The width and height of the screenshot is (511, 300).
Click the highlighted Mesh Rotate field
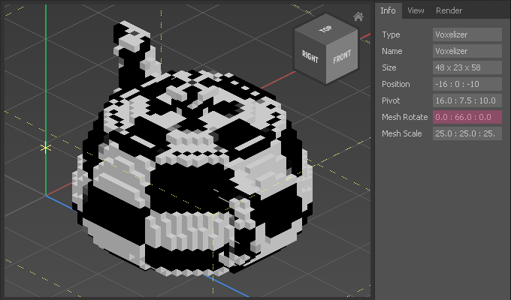coord(467,117)
